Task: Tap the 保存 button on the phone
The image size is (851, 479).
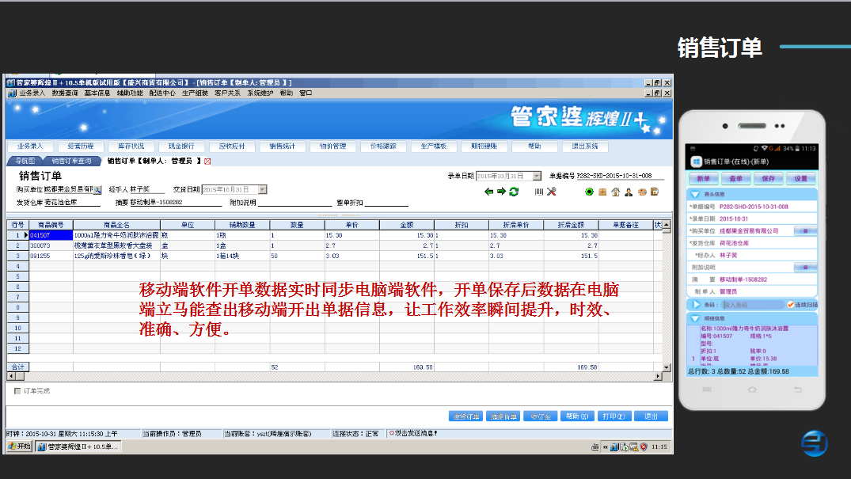Action: 769,179
